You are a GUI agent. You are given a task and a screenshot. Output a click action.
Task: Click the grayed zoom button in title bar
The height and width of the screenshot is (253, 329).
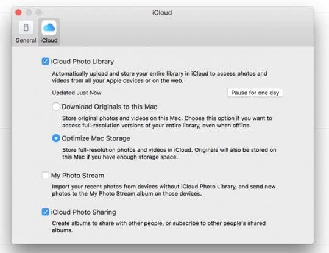pos(39,12)
